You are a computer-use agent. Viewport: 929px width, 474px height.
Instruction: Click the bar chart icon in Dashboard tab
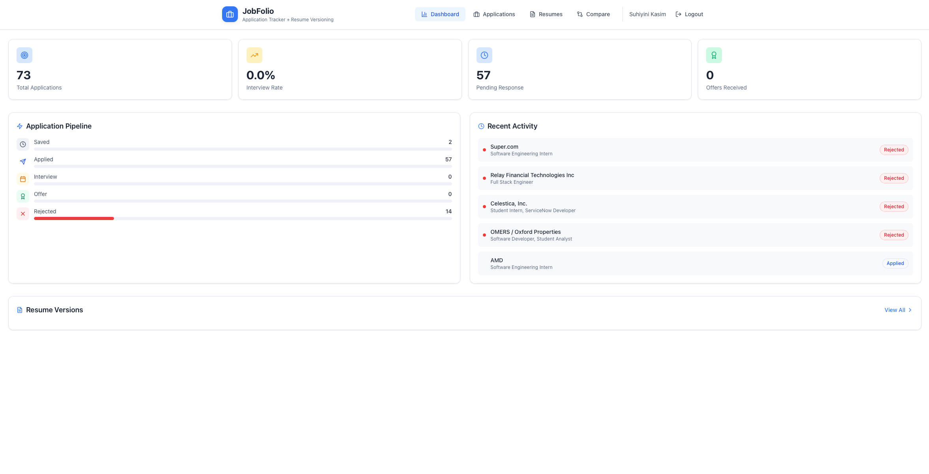click(x=424, y=14)
